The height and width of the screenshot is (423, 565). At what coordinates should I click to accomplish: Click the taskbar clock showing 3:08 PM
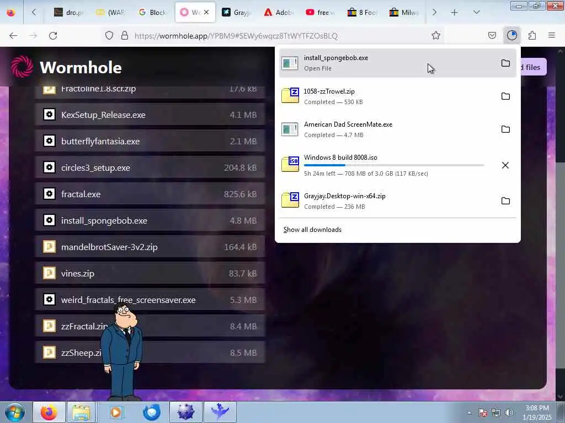click(x=537, y=413)
